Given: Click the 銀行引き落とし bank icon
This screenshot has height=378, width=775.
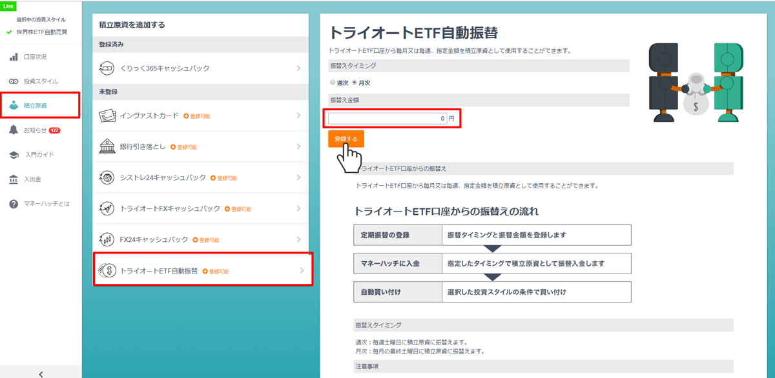Looking at the screenshot, I should coord(107,146).
